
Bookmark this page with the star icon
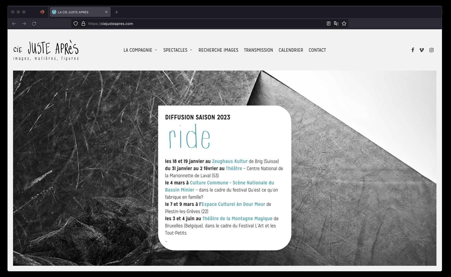pos(344,24)
